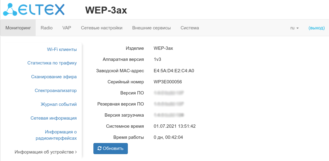Image resolution: width=329 pixels, height=161 pixels.
Task: Launch the Спектроанализатор page
Action: pyautogui.click(x=56, y=91)
